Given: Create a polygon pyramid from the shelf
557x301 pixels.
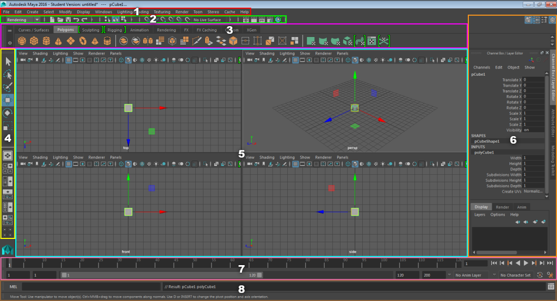Looking at the screenshot, I should click(x=95, y=41).
